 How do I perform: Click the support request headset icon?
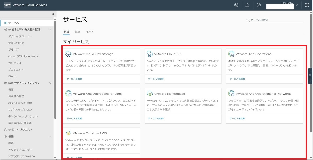pos(6,130)
